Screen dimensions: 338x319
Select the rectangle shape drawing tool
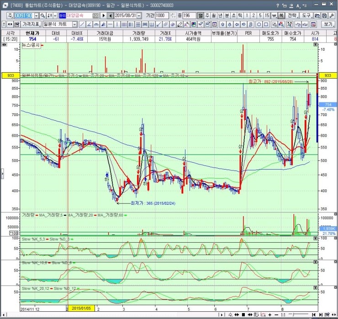tap(266, 24)
